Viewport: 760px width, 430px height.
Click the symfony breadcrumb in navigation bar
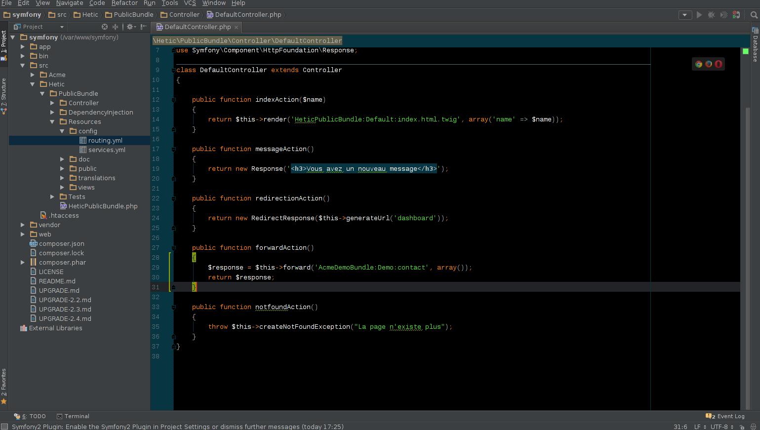click(x=23, y=15)
